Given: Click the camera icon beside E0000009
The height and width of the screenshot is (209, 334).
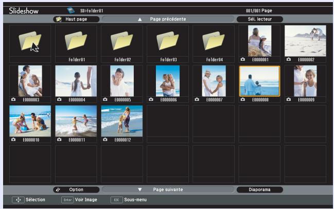Looking at the screenshot, I should tap(289, 99).
